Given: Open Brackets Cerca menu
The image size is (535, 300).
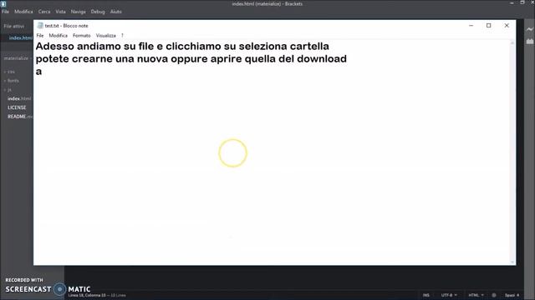Looking at the screenshot, I should [x=44, y=12].
